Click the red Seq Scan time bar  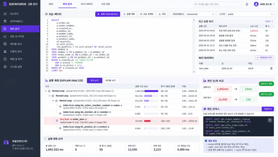(147, 121)
